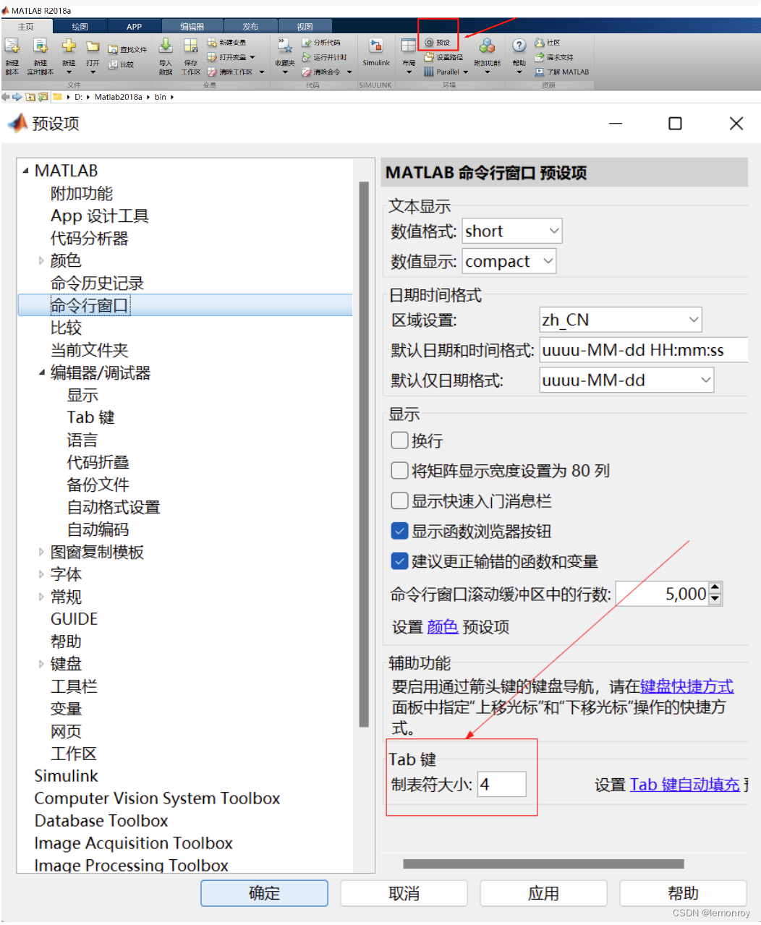Switch to the 绘图 ribbon tab
Viewport: 761px width, 925px height.
click(80, 27)
